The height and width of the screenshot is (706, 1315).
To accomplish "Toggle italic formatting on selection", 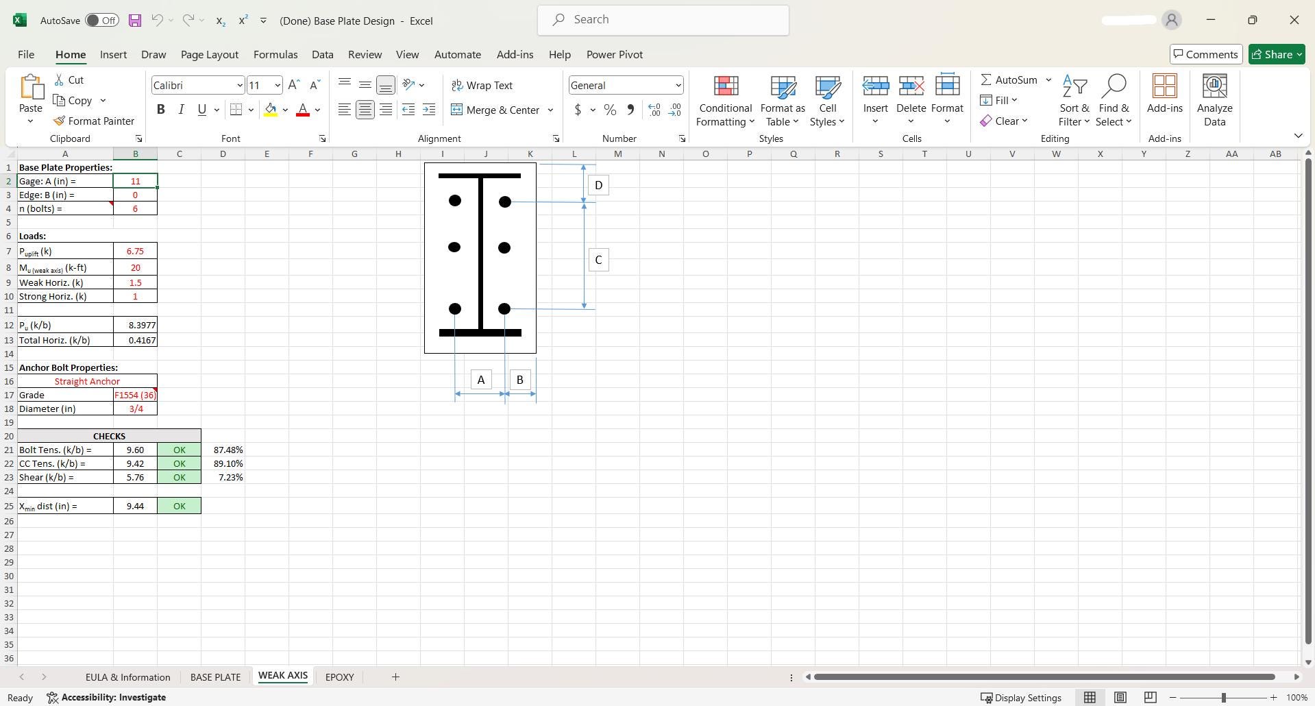I will (x=181, y=109).
